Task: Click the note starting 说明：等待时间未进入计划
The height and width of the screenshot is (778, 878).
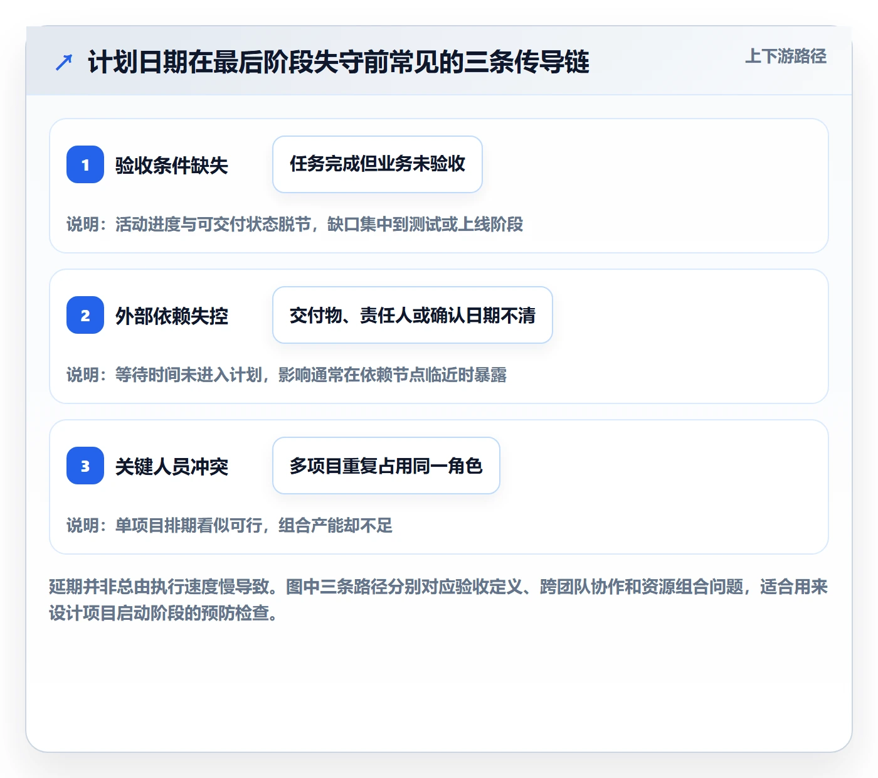Action: click(x=287, y=375)
